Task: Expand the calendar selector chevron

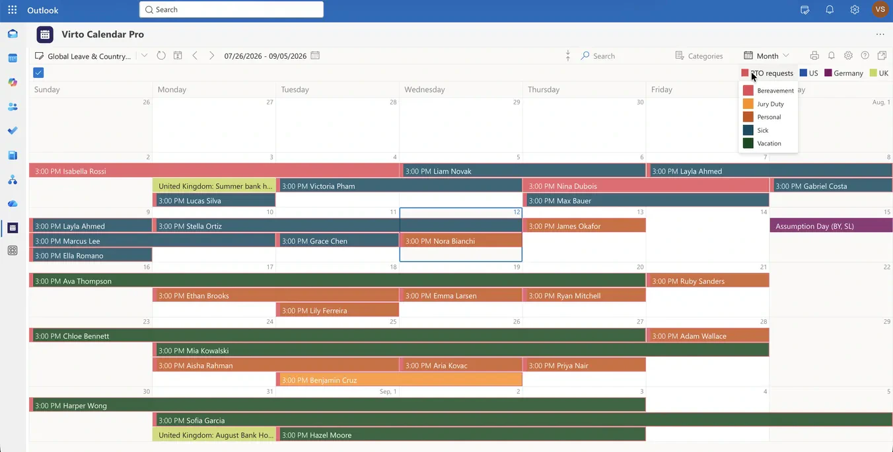Action: pos(144,56)
